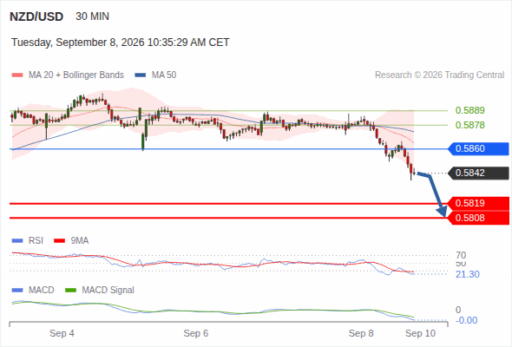Click the RSI 70 level label

click(x=461, y=255)
